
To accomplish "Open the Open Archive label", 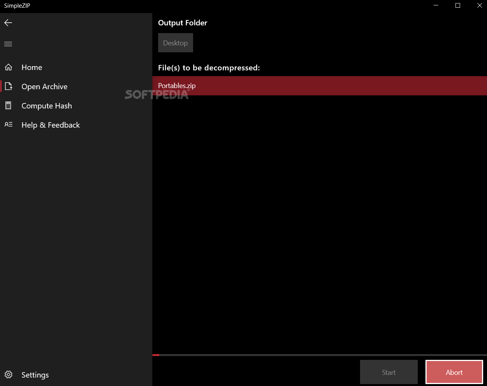I will click(45, 87).
